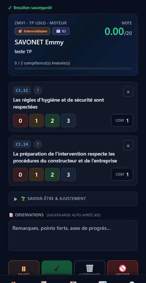Screen dimensions: 146x283
Task: Click the B2 calendar badge
Action: (61, 31)
